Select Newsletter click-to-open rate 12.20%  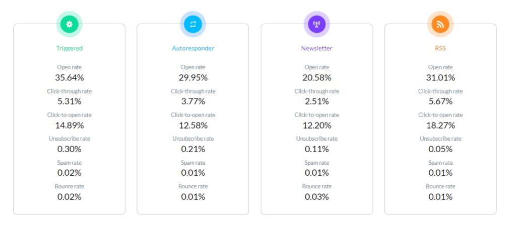coord(316,126)
